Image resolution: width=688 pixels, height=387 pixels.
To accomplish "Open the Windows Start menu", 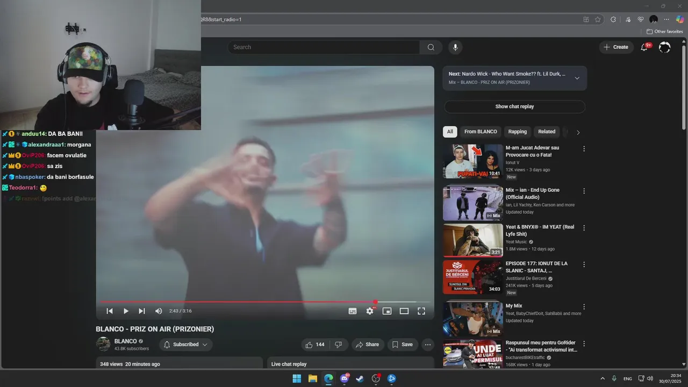I will 297,378.
